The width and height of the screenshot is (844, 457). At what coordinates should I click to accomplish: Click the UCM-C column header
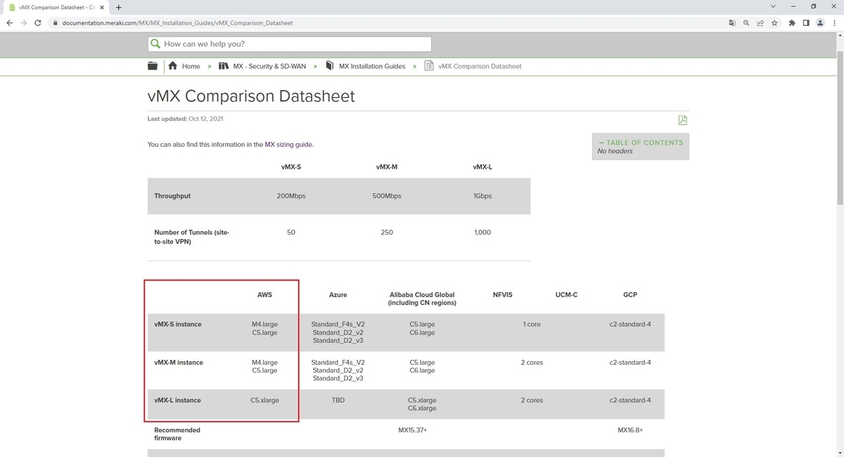[x=566, y=295]
